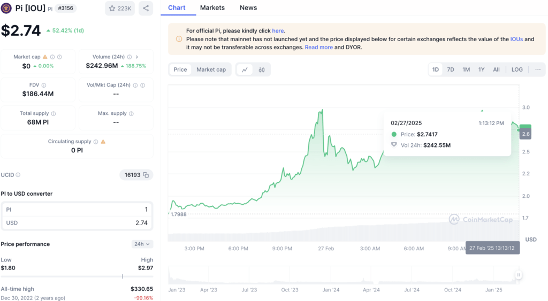The height and width of the screenshot is (301, 548).
Task: Click the $2.97 high price value
Action: pos(146,268)
